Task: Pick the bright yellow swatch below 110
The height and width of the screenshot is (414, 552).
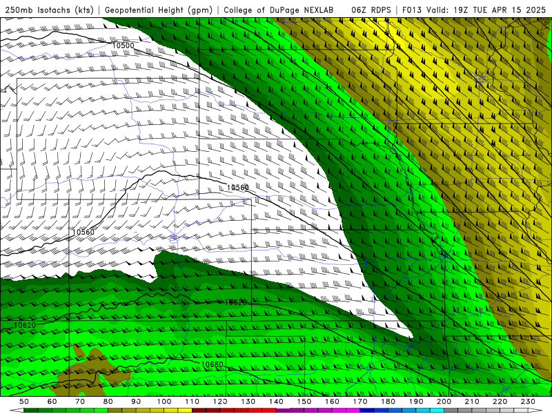Action: click(185, 411)
